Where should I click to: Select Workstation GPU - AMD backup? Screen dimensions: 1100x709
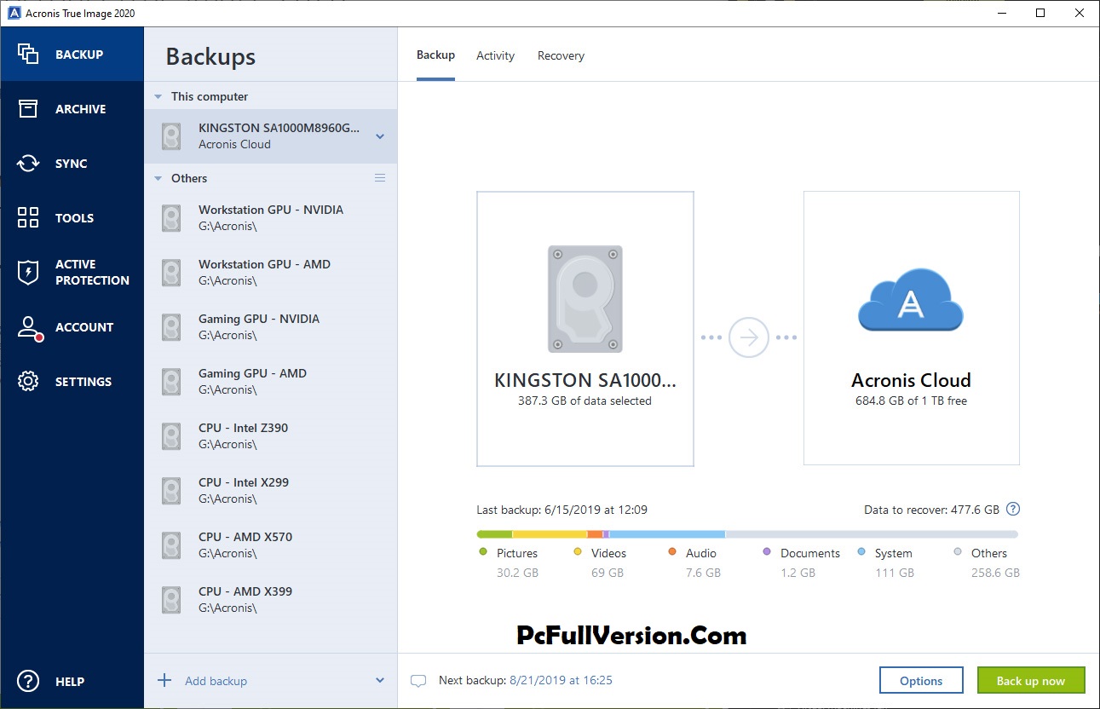(270, 273)
